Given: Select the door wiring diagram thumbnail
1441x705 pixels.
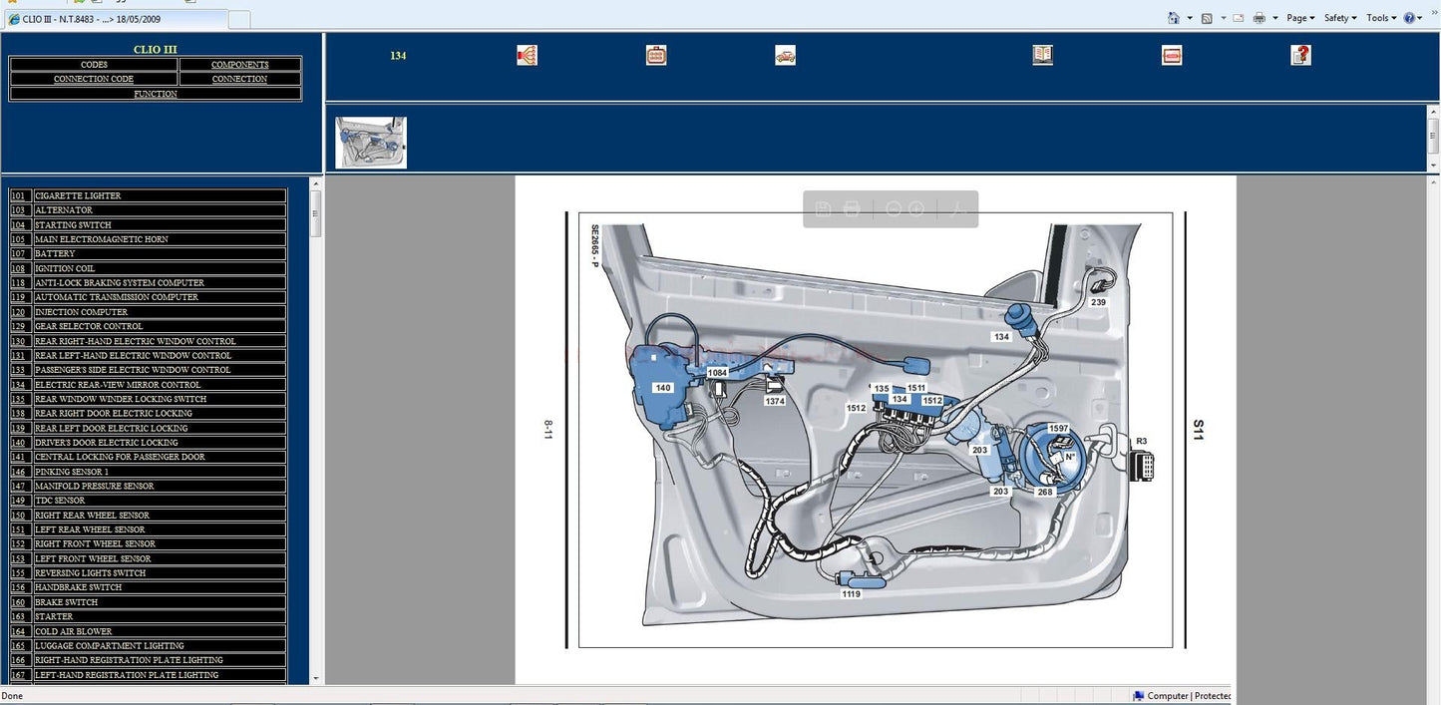Looking at the screenshot, I should (x=371, y=143).
